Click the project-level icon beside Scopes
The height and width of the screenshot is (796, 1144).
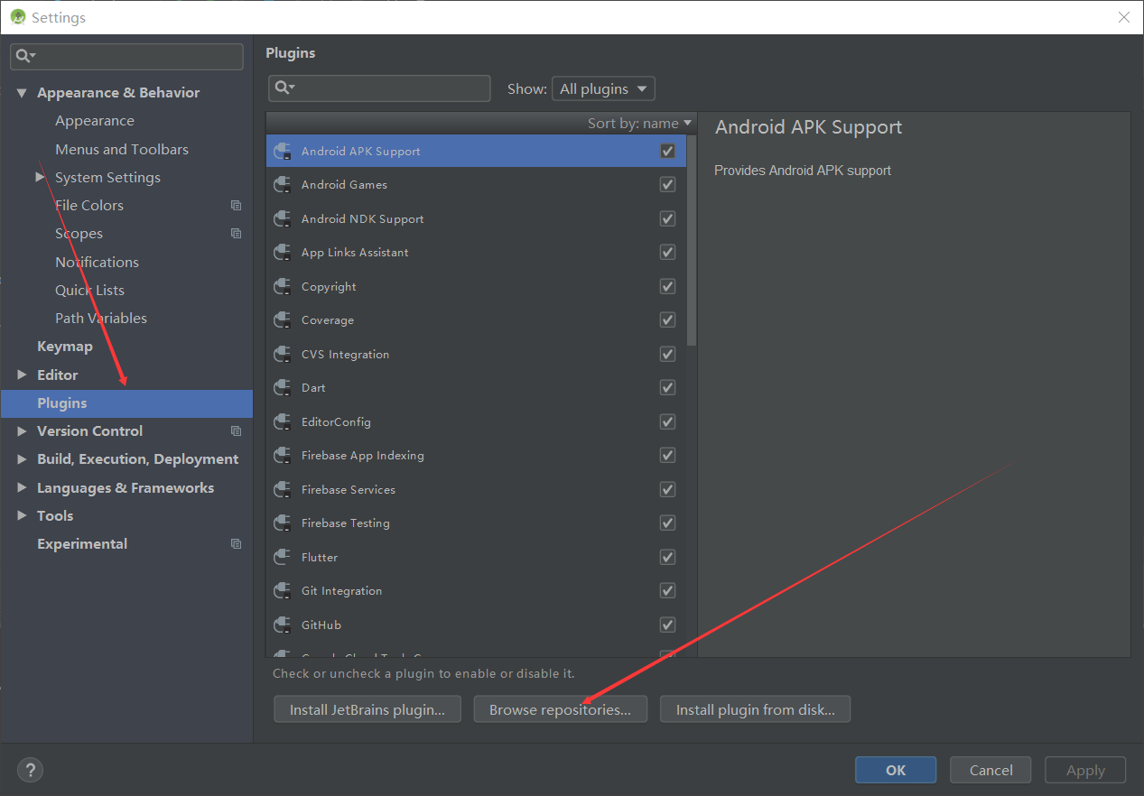pos(237,233)
